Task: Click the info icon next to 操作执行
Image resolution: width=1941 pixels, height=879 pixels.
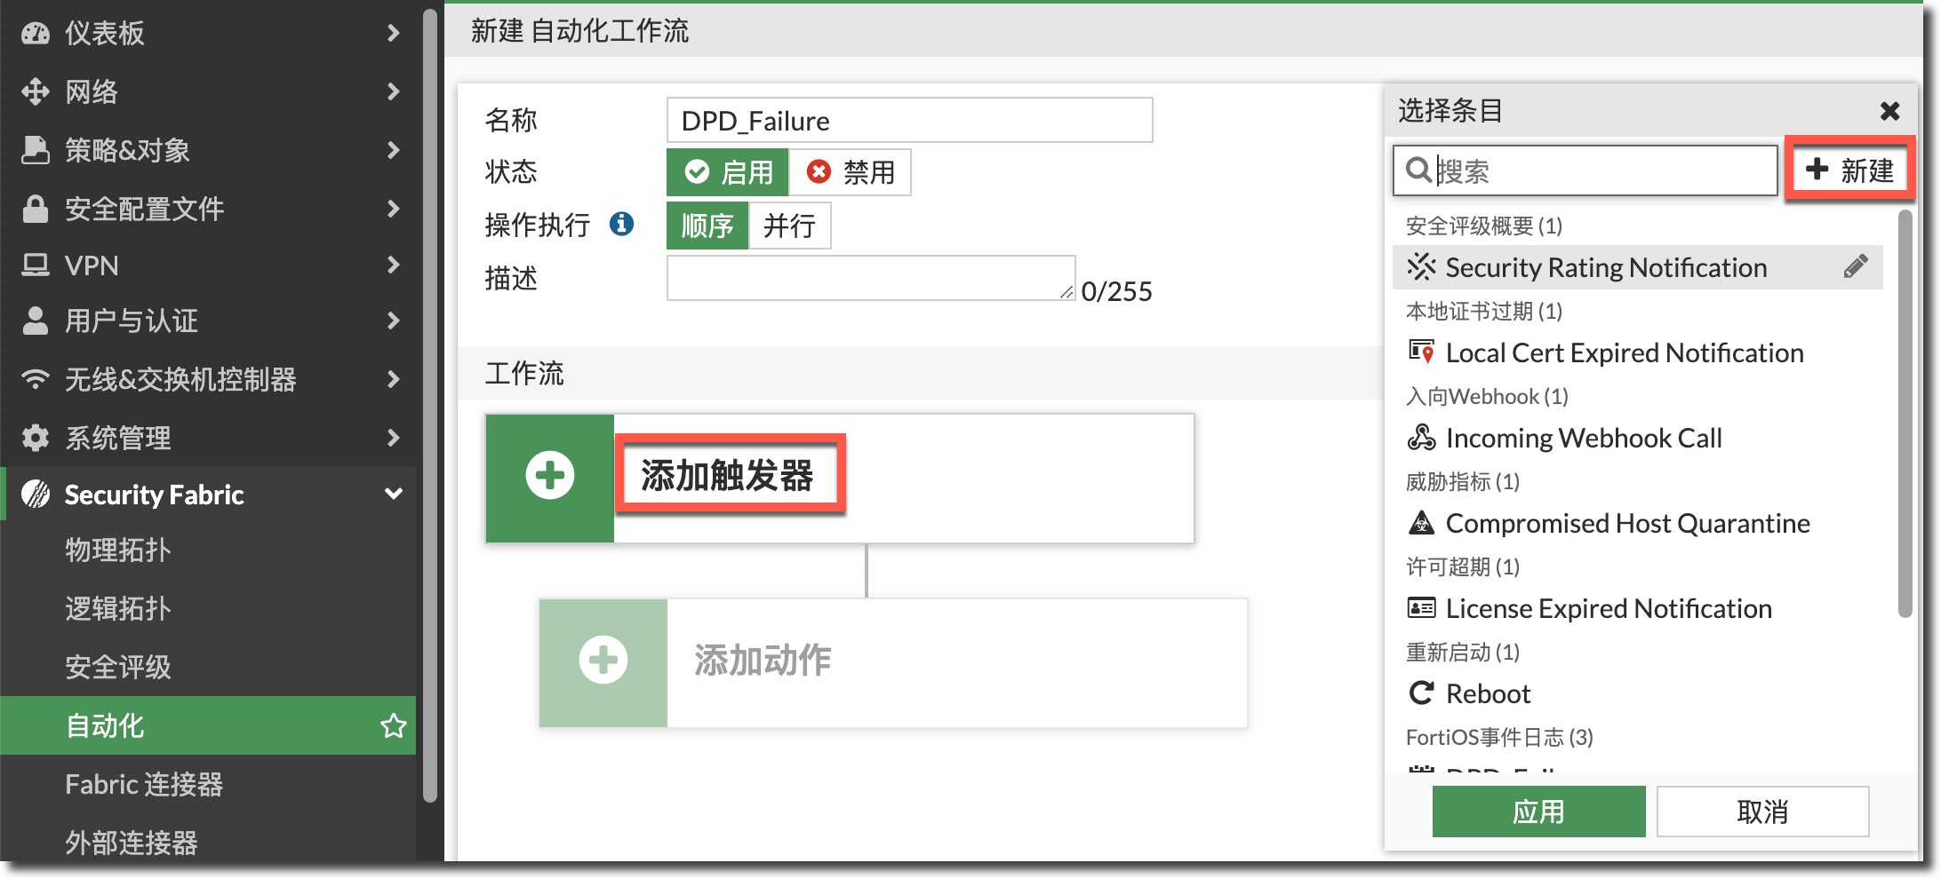Action: [x=621, y=224]
